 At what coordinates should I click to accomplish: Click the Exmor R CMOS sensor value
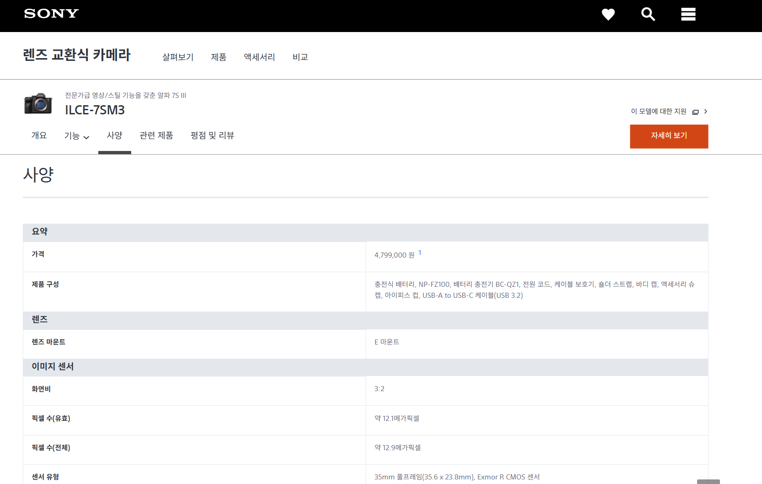point(457,477)
